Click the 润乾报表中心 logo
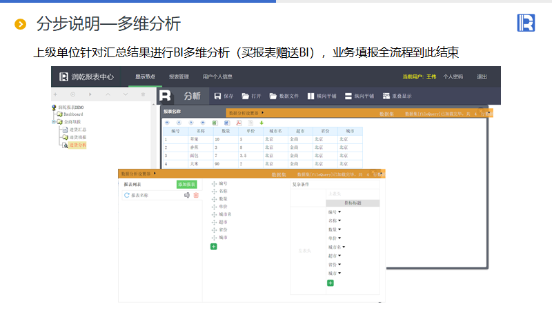This screenshot has width=552, height=310. (87, 76)
